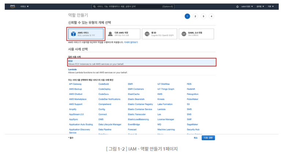
Task: Choose License Manager service
Action: 166,119
